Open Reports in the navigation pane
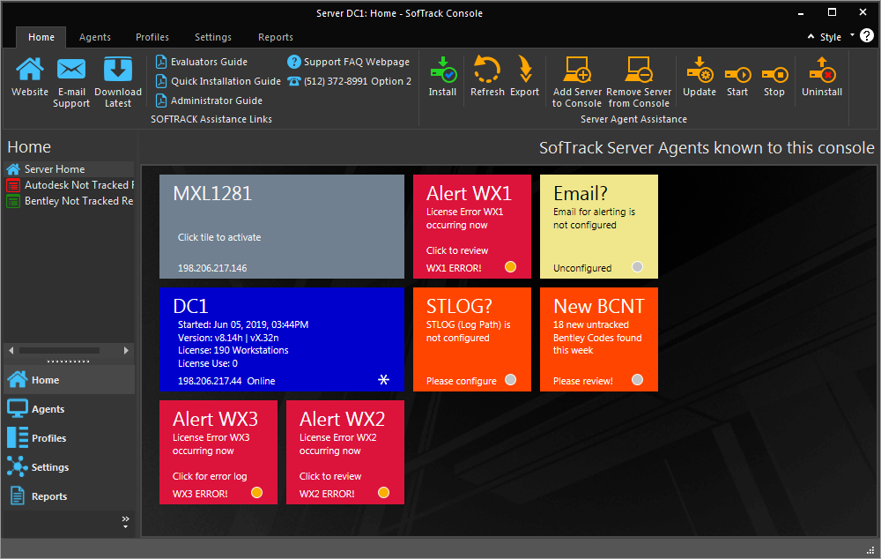Screen dimensions: 881x559 point(69,496)
